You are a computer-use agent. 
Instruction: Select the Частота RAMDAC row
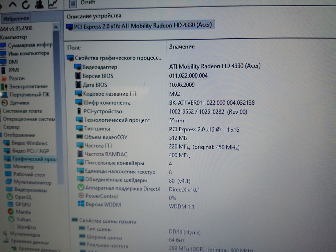pos(133,155)
